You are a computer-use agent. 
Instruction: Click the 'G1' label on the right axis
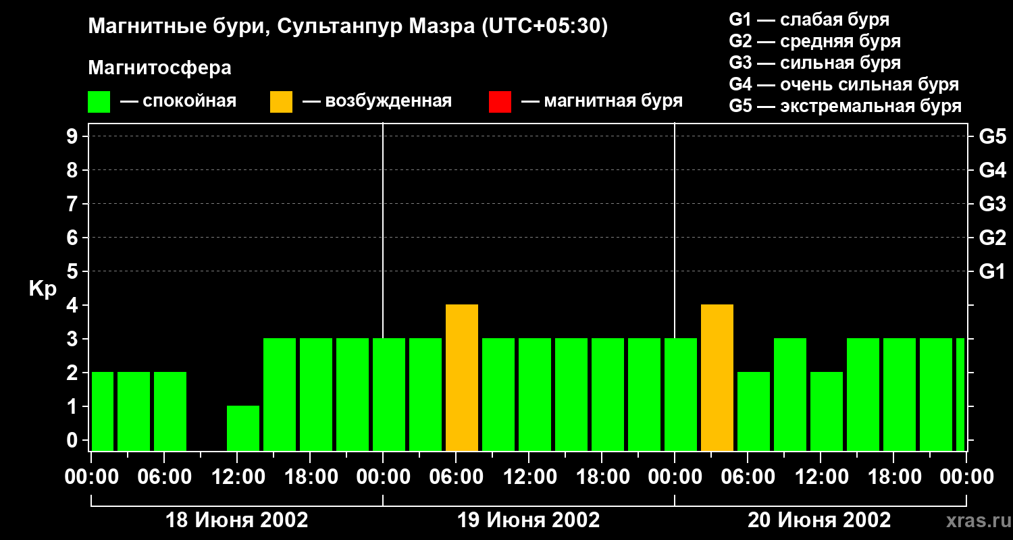(x=992, y=272)
